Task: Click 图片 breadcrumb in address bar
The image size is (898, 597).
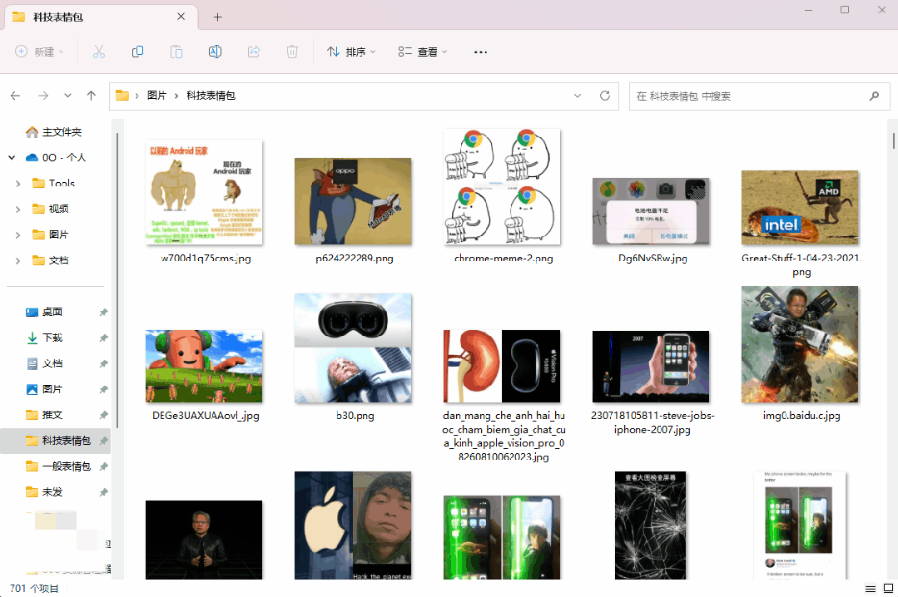Action: (x=156, y=96)
